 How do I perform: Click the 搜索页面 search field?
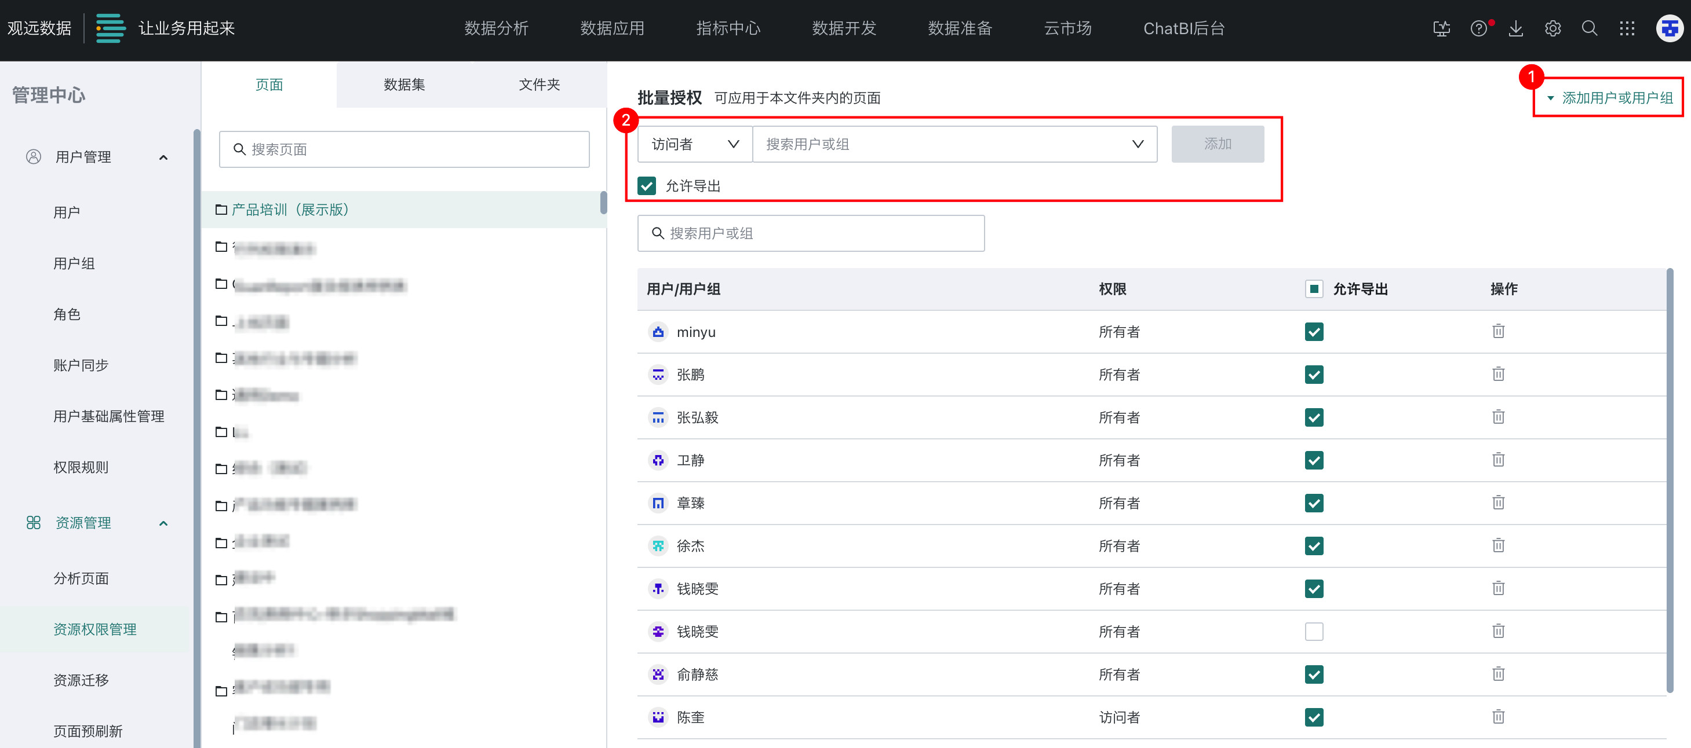pyautogui.click(x=404, y=149)
